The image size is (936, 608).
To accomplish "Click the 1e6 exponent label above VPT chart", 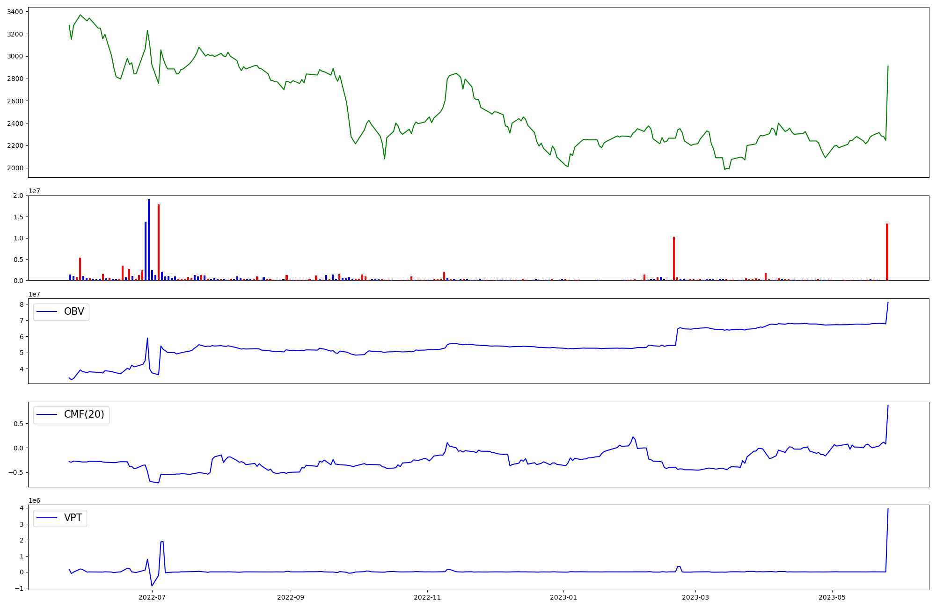I will [x=35, y=500].
